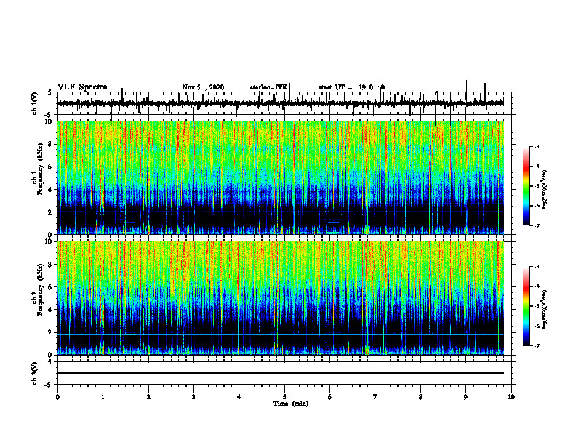The width and height of the screenshot is (576, 445).
Task: Click the "start UT = 19:0 :0" text
Action: click(x=351, y=87)
